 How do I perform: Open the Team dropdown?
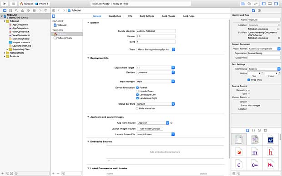156,49
